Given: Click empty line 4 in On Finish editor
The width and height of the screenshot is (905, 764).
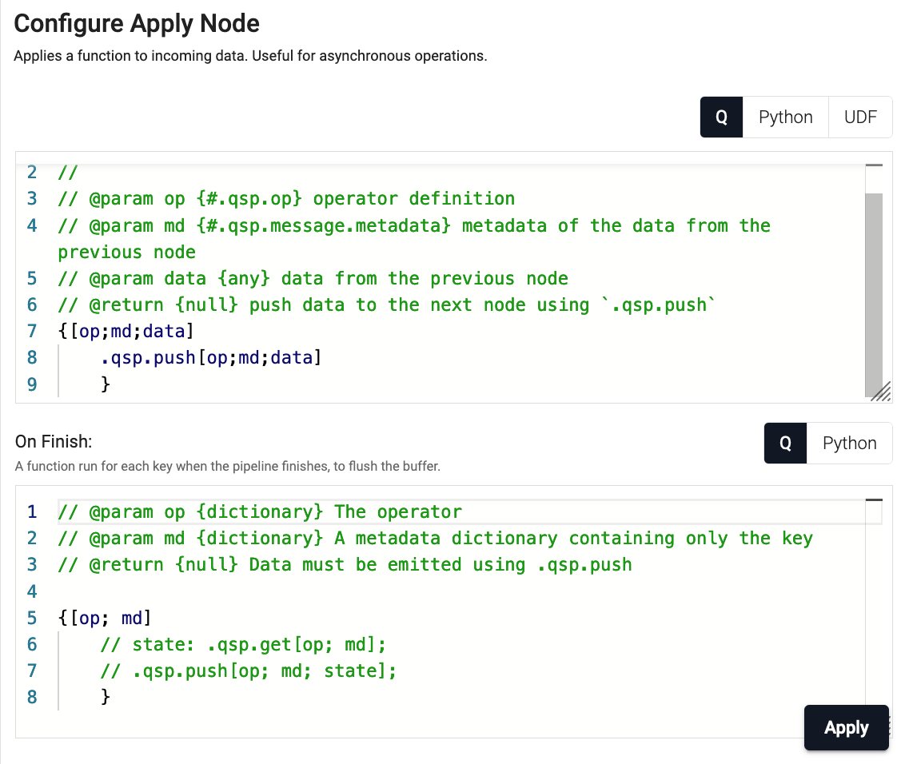Looking at the screenshot, I should 462,591.
